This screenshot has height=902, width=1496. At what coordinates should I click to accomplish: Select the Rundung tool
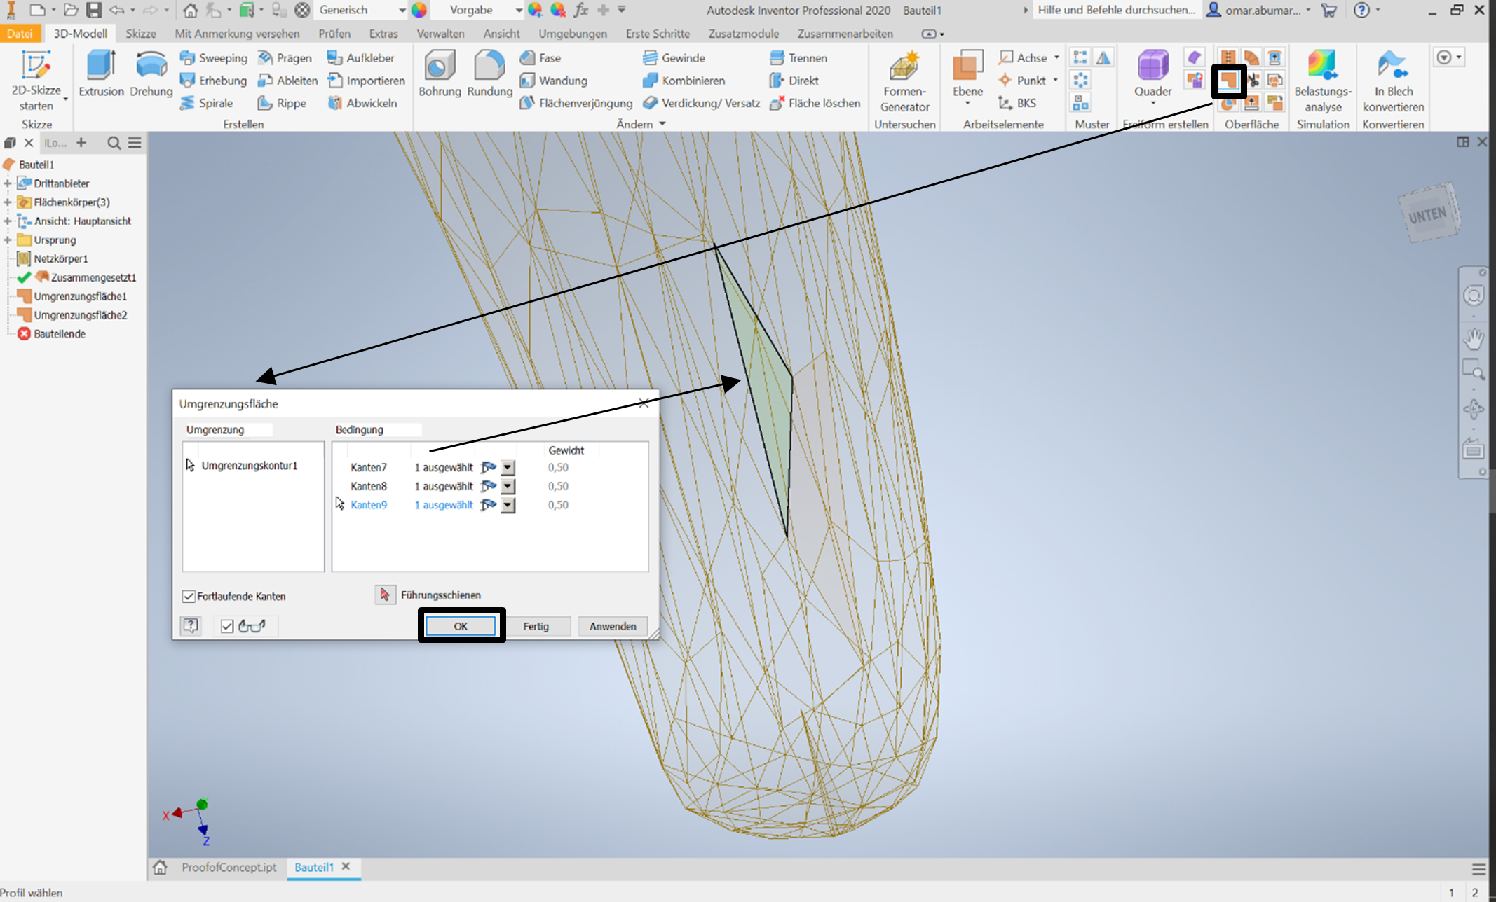click(489, 74)
